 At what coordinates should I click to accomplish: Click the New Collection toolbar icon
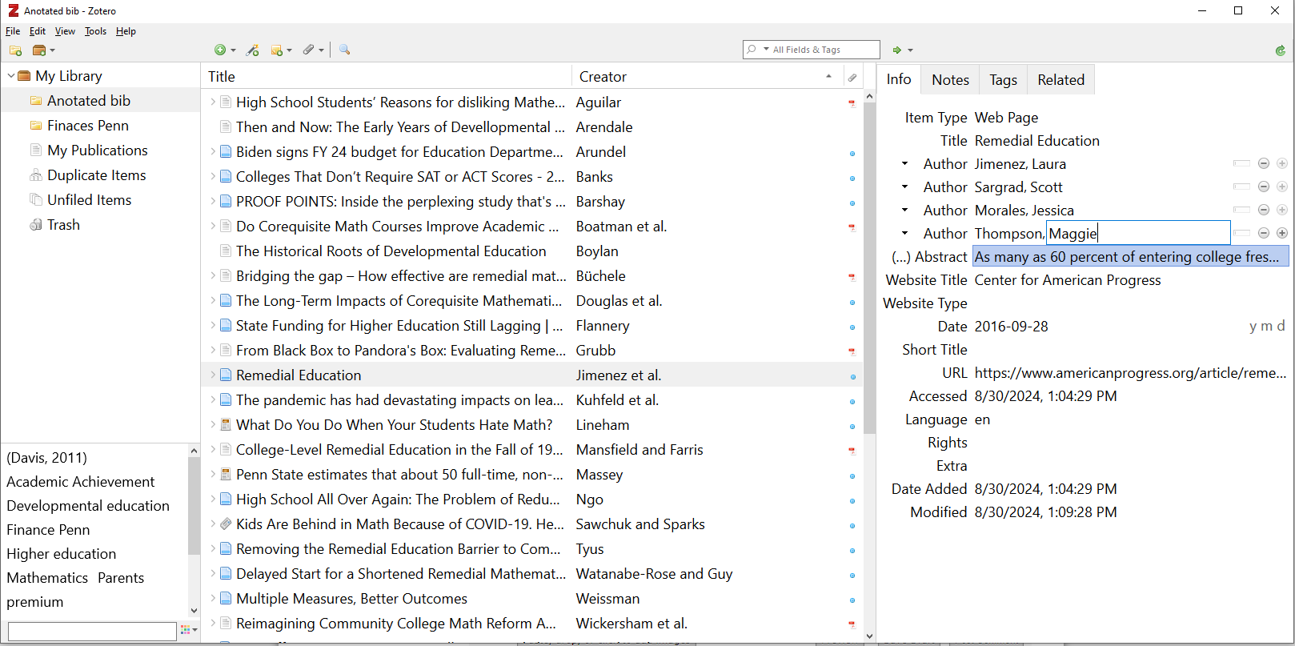[x=15, y=50]
